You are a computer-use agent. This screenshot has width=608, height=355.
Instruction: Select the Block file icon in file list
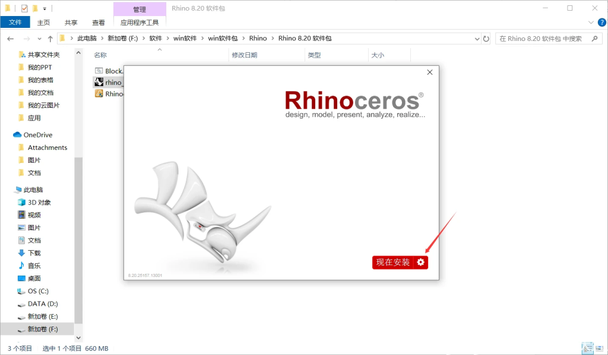(x=100, y=70)
